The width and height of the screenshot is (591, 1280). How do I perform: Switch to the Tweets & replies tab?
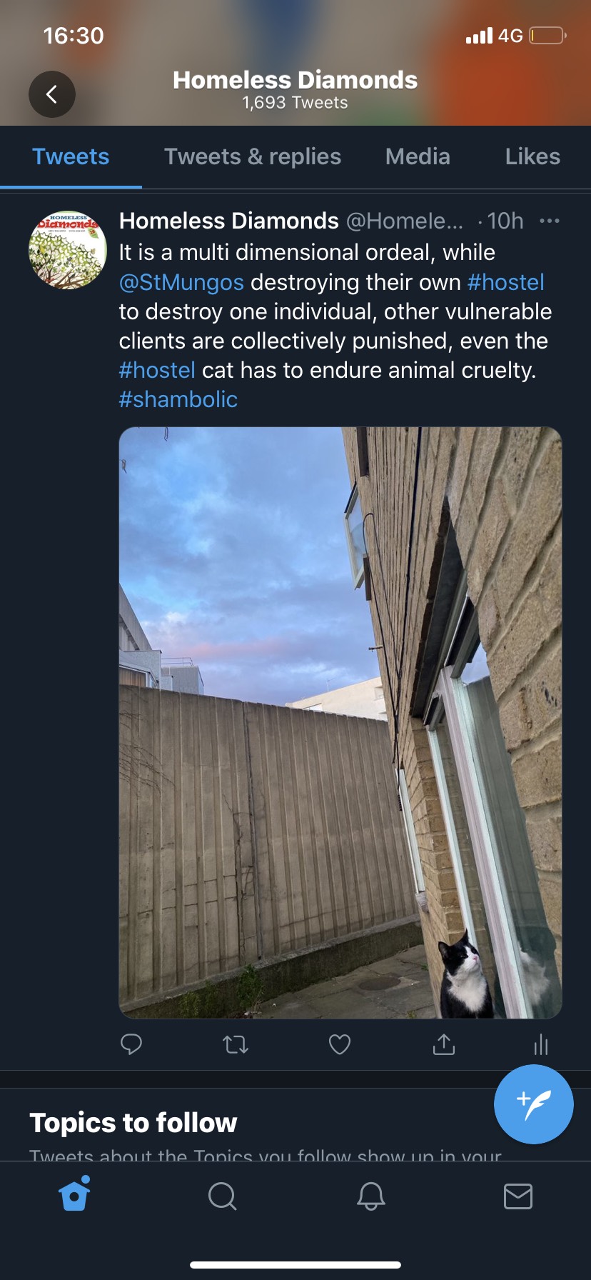click(x=253, y=157)
